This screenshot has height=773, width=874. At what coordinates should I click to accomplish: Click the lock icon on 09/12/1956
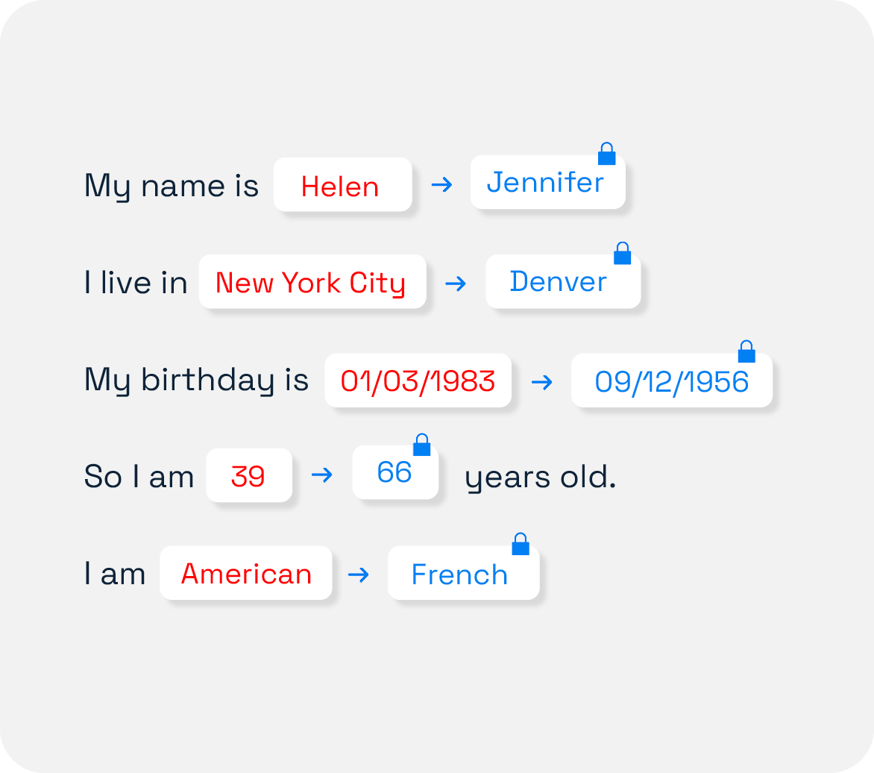click(746, 351)
